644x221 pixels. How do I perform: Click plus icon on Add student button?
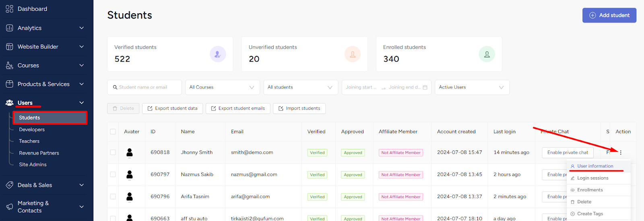tap(592, 15)
